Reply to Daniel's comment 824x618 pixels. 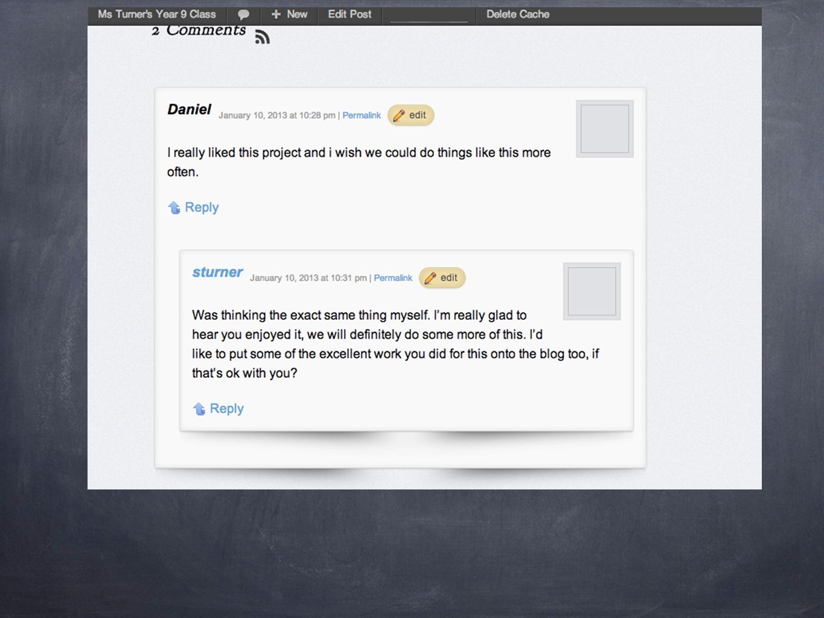click(x=202, y=207)
